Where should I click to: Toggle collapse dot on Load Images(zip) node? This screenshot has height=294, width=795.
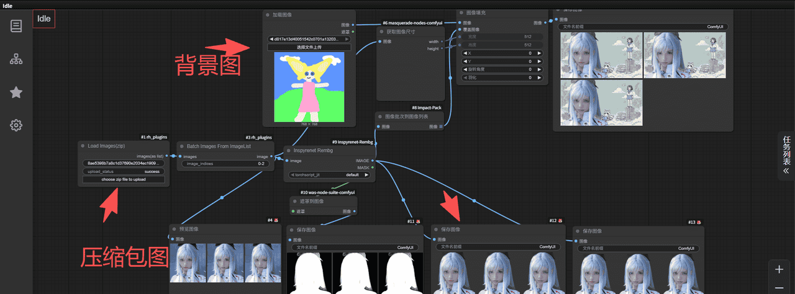point(83,146)
